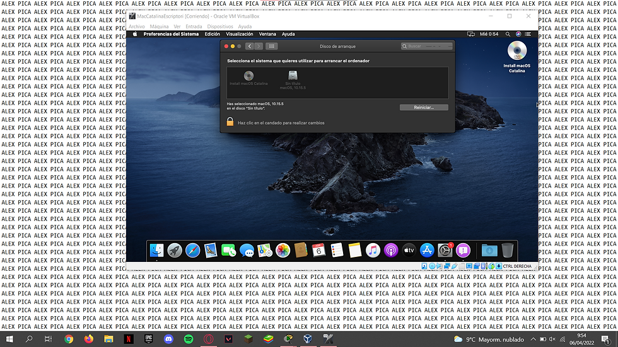Viewport: 618px width, 347px height.
Task: Open System Preferences gear in dock
Action: click(x=445, y=250)
